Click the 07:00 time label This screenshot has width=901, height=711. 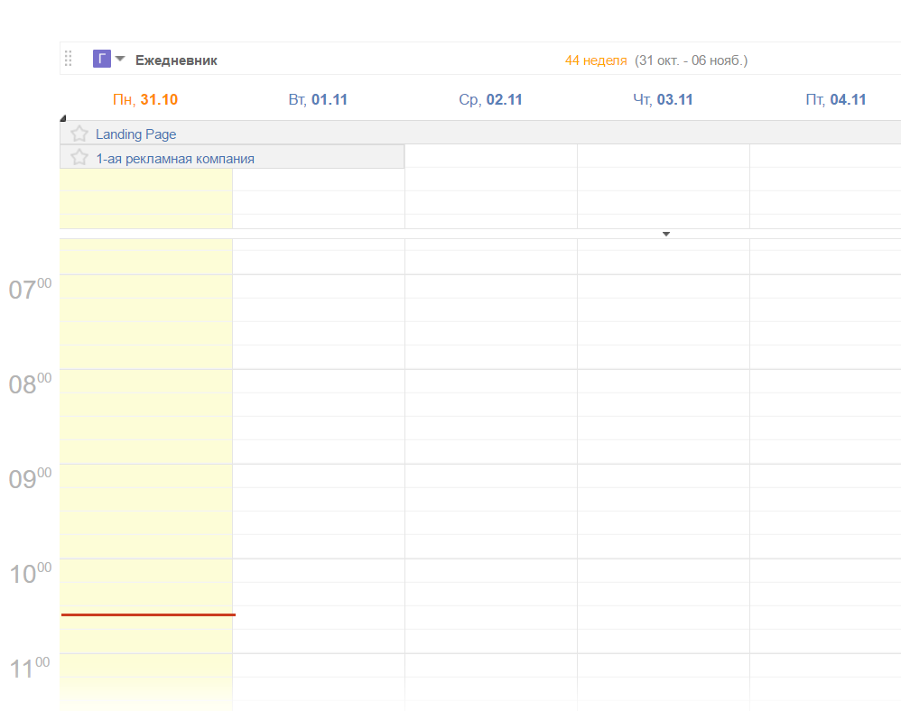point(30,289)
